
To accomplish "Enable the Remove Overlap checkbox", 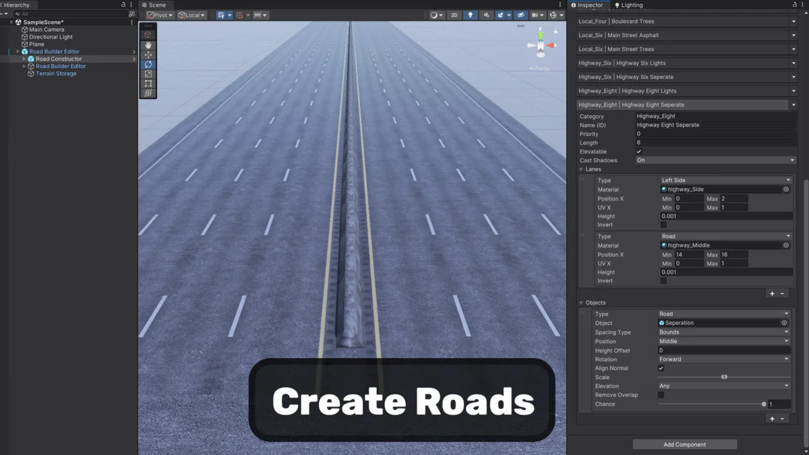I will 661,395.
